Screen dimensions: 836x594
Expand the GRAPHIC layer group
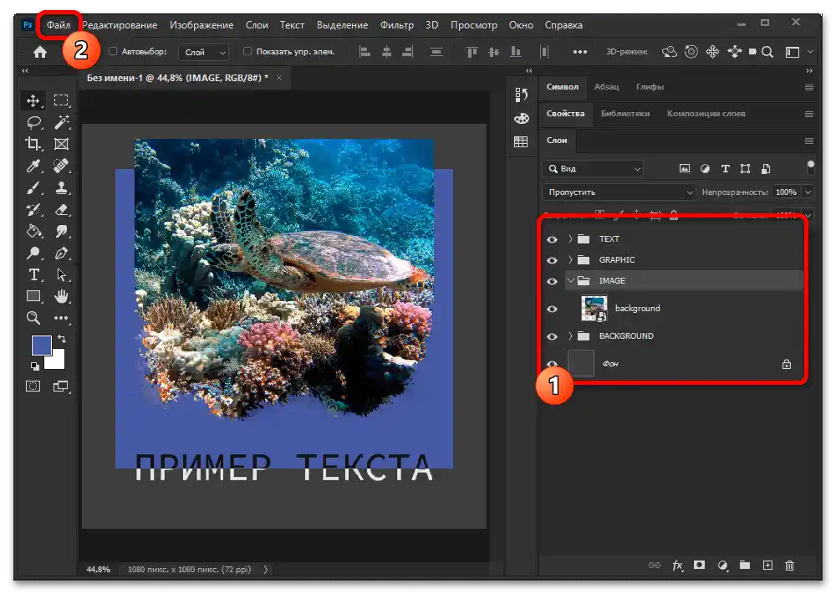(570, 260)
